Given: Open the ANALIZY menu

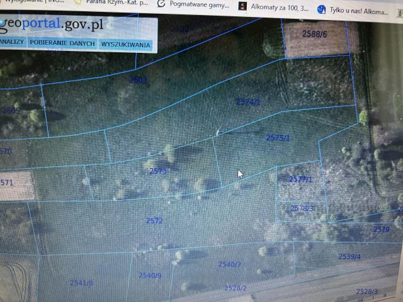Looking at the screenshot, I should pyautogui.click(x=13, y=42).
